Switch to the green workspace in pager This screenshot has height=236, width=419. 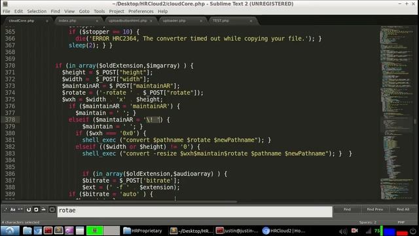(x=94, y=231)
